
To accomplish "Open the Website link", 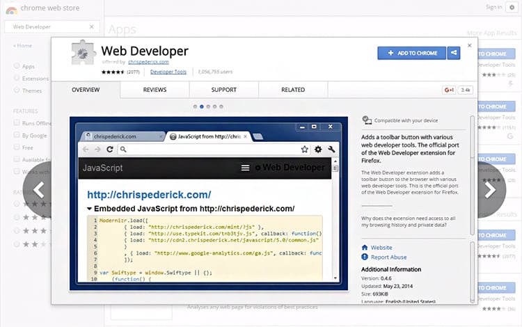I will [381, 248].
